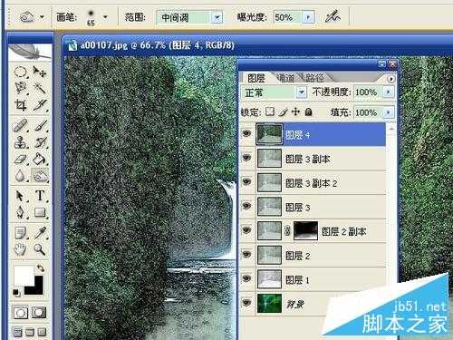Screen dimensions: 453x340
Task: Select the Eraser tool
Action: click(21, 159)
